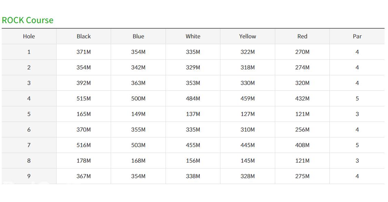
Task: Select the White column header
Action: (193, 36)
